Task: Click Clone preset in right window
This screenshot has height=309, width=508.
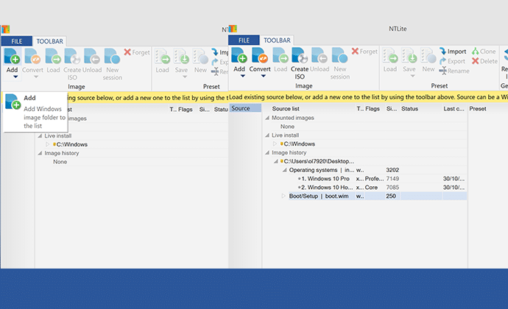Action: click(484, 51)
